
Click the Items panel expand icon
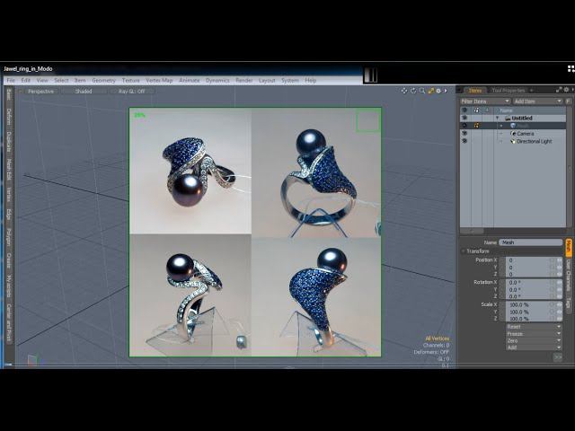click(559, 90)
